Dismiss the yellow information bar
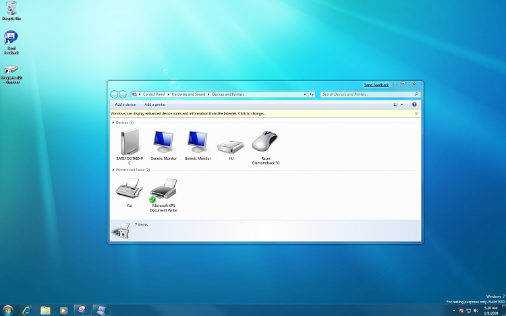The width and height of the screenshot is (506, 316). (416, 114)
